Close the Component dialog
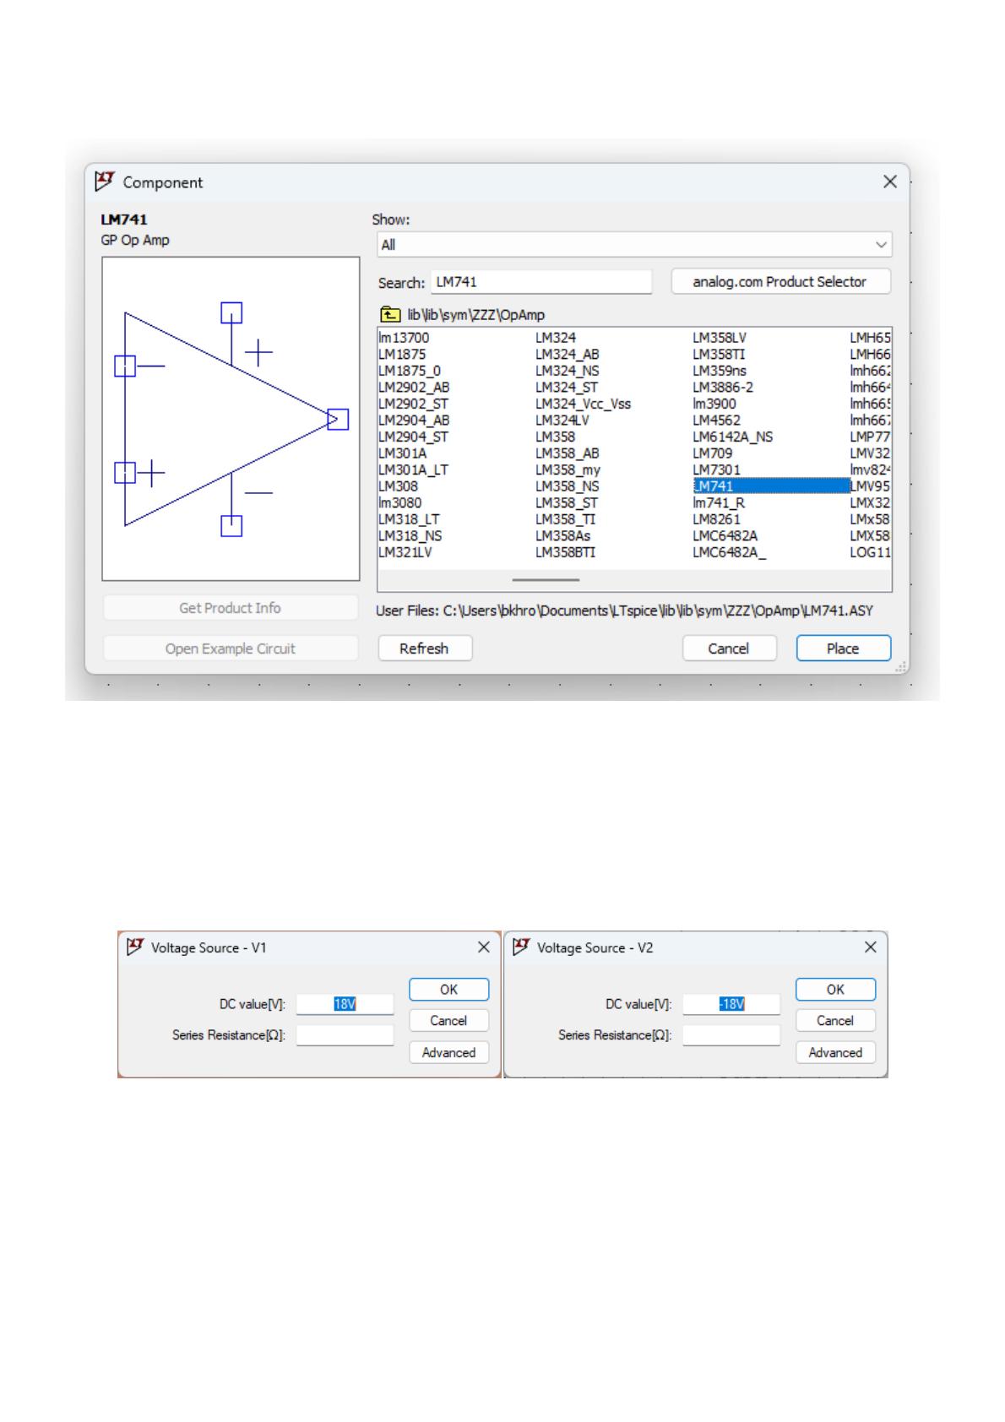Screen dimensions: 1005x1422 889,182
